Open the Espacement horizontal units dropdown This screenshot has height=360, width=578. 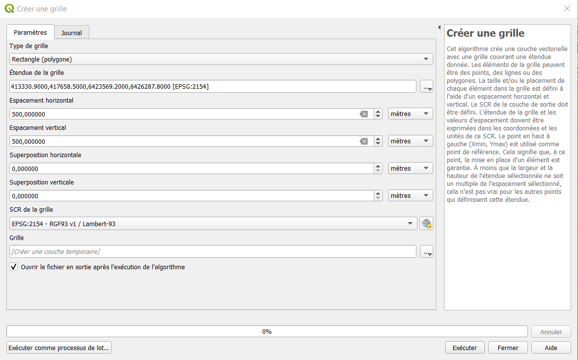tap(410, 114)
